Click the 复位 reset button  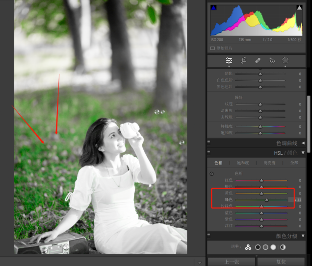281,262
